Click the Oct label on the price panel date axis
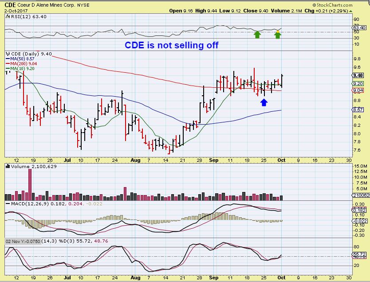This screenshot has width=370, height=282. [281, 160]
